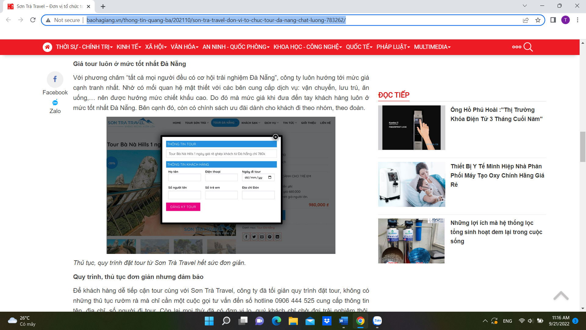Open ENG language input indicator
This screenshot has height=330, width=586.
(507, 321)
